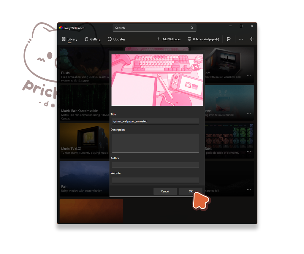
Task: Open the settings gear in the toolbar
Action: pos(251,39)
